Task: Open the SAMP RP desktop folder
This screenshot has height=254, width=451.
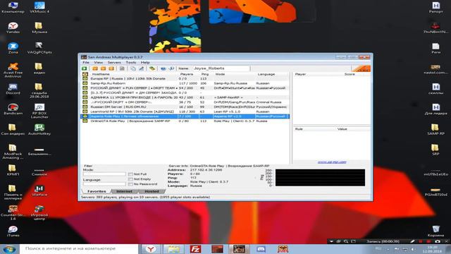Action: point(435,129)
